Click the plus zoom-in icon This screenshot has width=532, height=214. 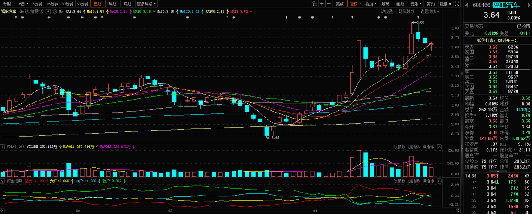tap(322, 4)
